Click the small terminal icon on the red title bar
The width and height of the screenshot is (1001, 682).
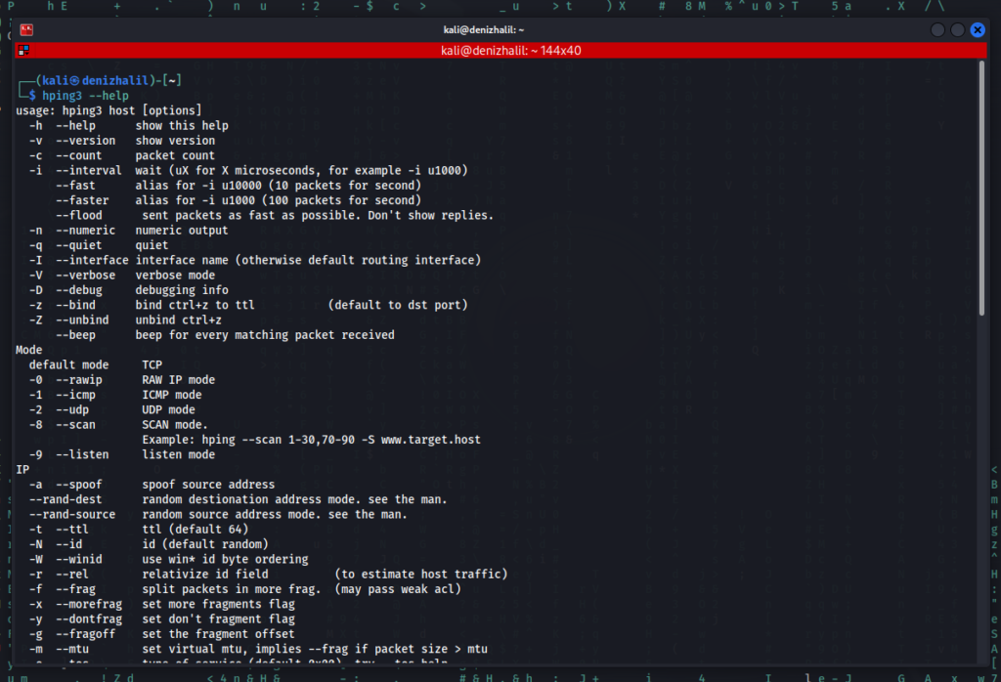tap(22, 49)
